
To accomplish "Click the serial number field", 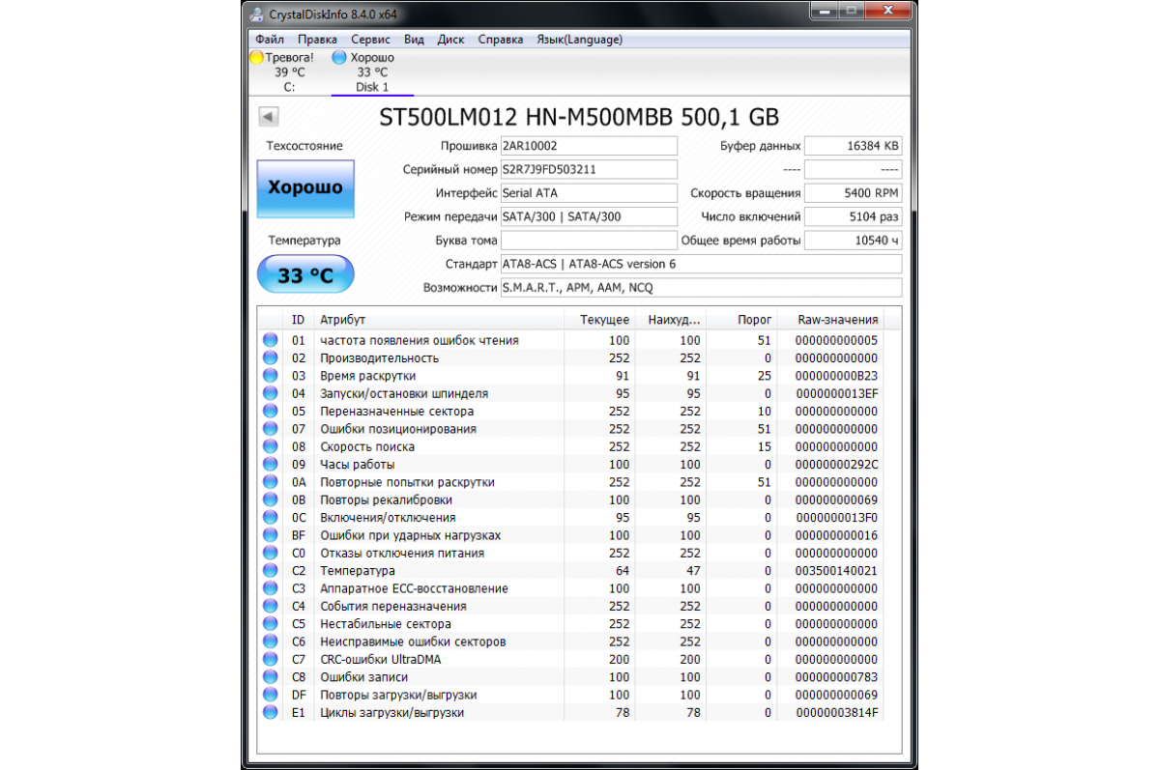I will pyautogui.click(x=589, y=169).
